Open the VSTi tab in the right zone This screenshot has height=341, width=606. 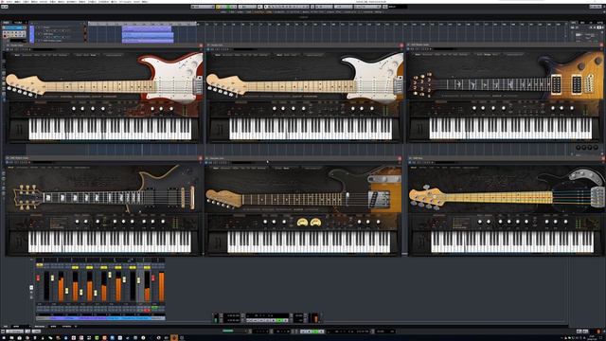(574, 23)
